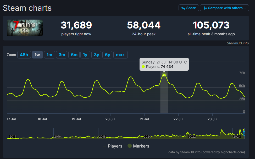Switch chart zoom to 1m
Viewport: 255px width, 159px height.
(x=49, y=55)
